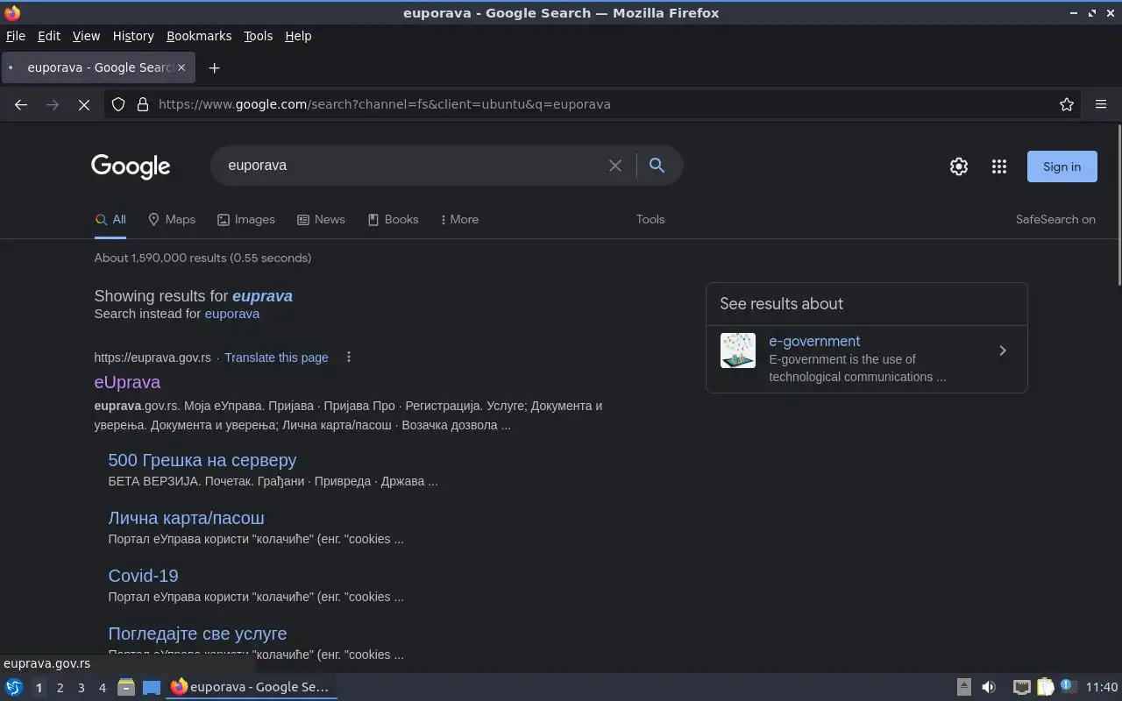Switch to the Images results tab
Viewport: 1122px width, 701px height.
(x=246, y=219)
